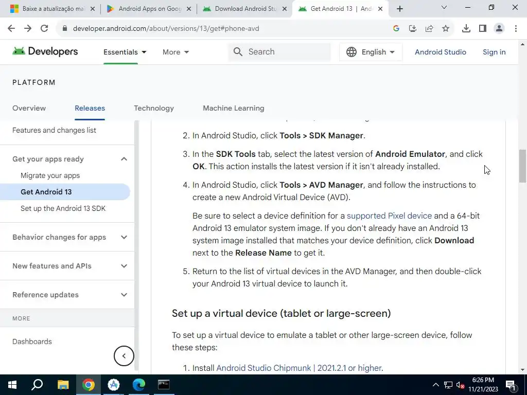The width and height of the screenshot is (527, 395).
Task: Click the taskbar clock and date
Action: (x=483, y=385)
